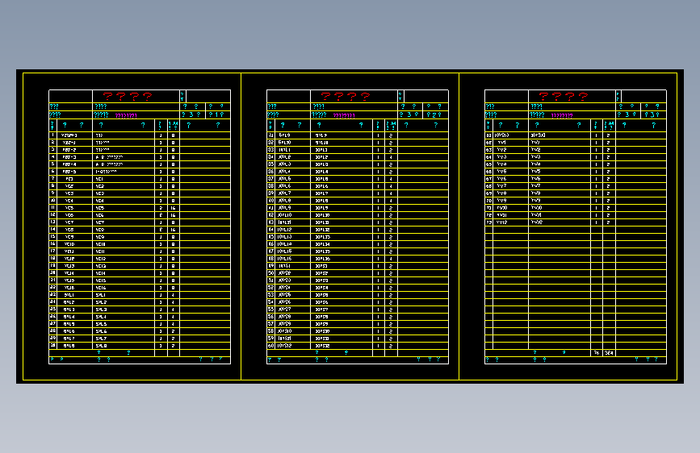Select the 10YS13 code cell in row 61
This screenshot has height=453, width=700.
[501, 135]
